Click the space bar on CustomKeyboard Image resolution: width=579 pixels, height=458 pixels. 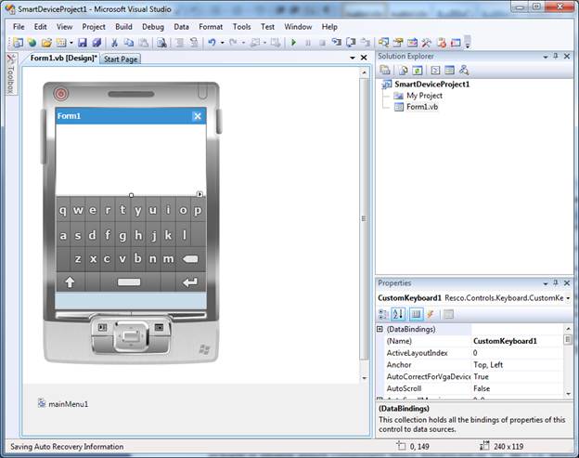click(129, 282)
